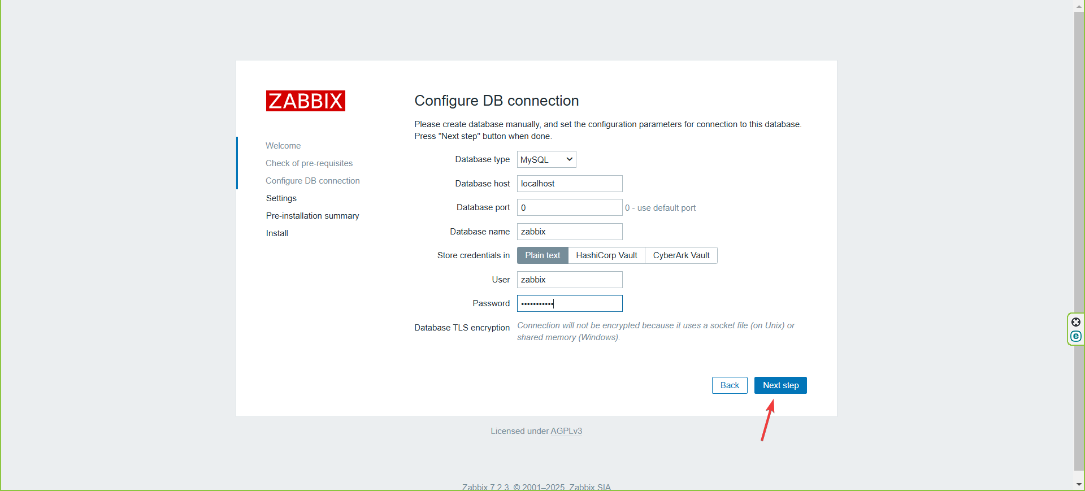
Task: Click the User input field
Action: (570, 280)
